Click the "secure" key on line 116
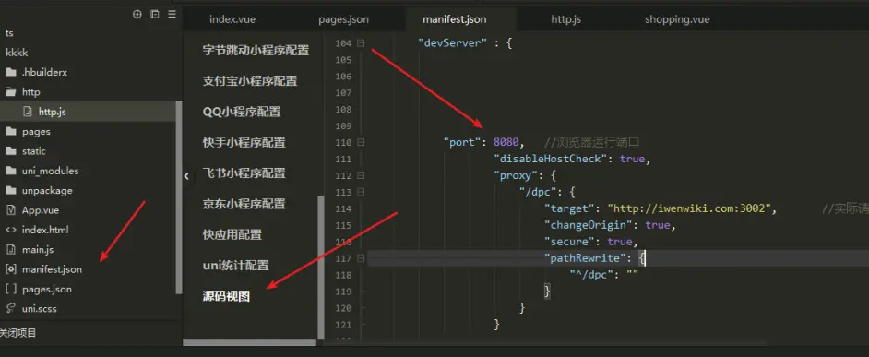869x357 pixels. 569,242
